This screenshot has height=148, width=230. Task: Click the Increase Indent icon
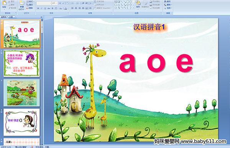pos(87,3)
